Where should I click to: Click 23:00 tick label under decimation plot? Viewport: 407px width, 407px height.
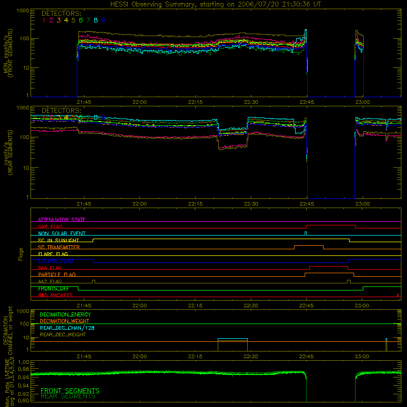click(362, 357)
